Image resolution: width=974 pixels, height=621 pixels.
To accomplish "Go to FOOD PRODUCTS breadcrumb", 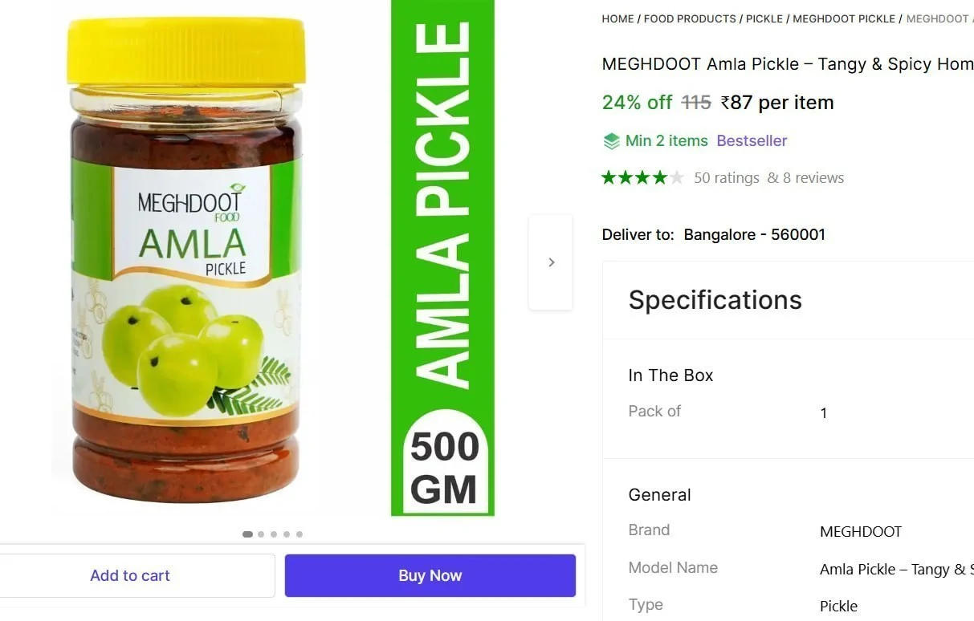I will (x=690, y=18).
